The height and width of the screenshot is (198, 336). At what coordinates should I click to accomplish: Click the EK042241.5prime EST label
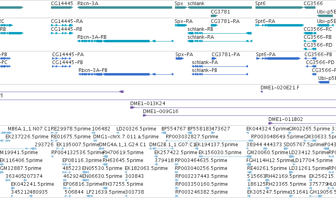click(x=32, y=184)
